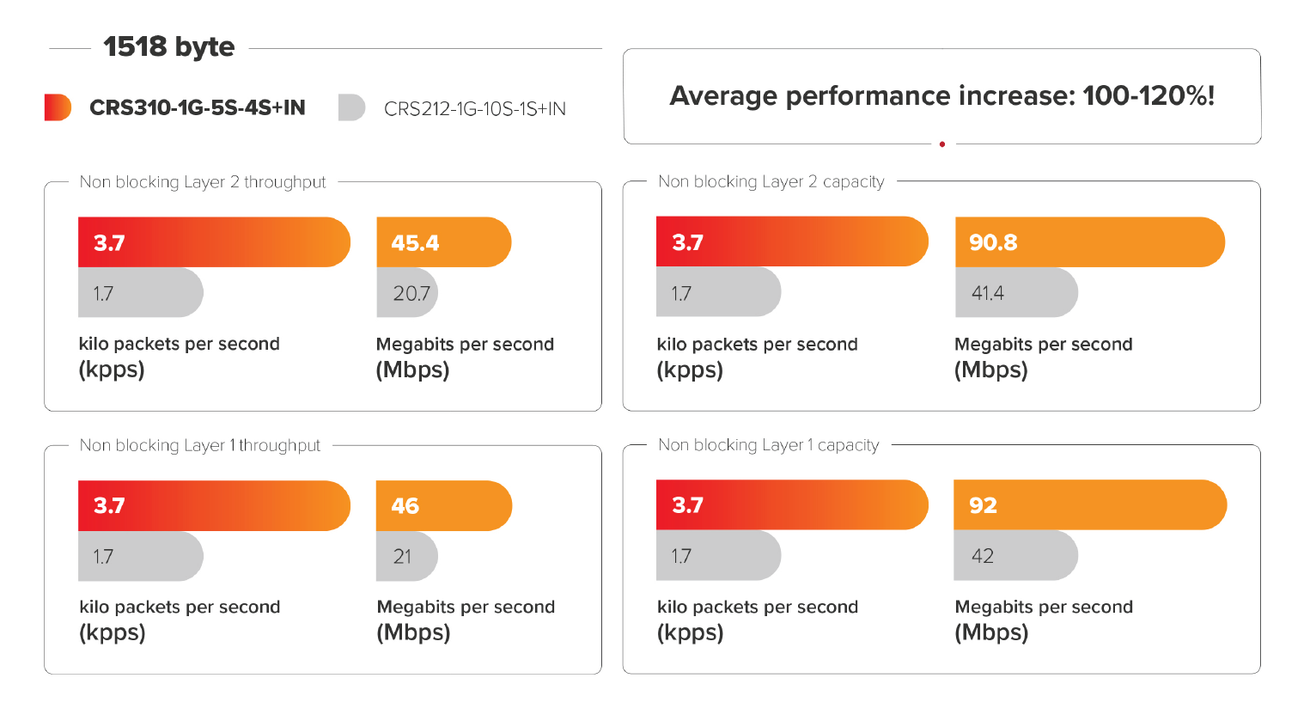Pick the gray 21 Mbps bar
This screenshot has height=727, width=1310.
click(406, 556)
